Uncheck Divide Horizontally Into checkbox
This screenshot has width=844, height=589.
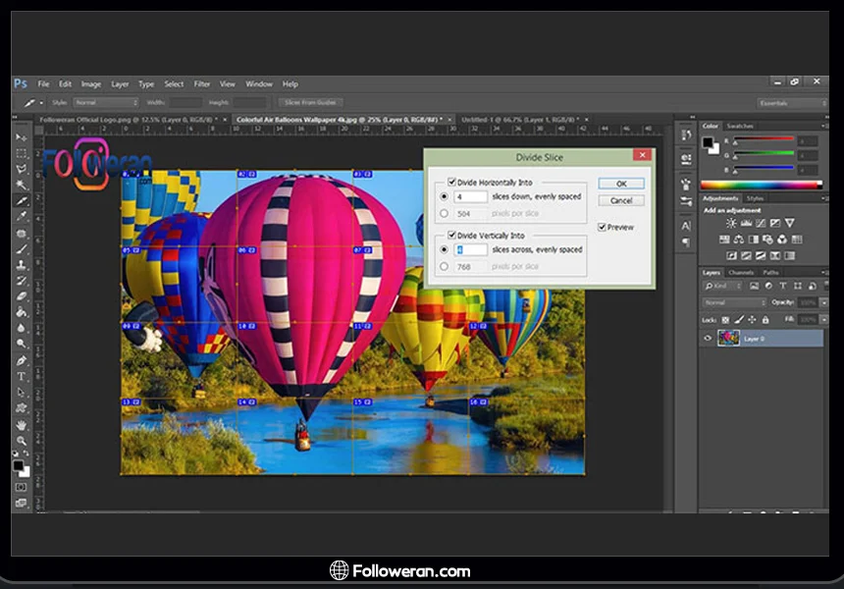pos(451,182)
